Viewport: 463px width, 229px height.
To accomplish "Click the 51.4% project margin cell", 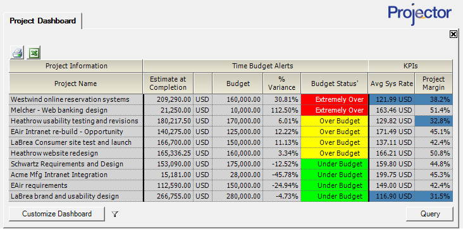I will (x=434, y=110).
